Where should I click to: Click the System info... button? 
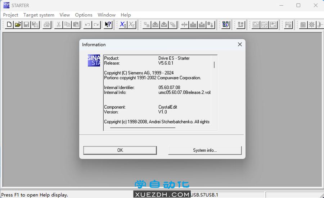pyautogui.click(x=205, y=150)
